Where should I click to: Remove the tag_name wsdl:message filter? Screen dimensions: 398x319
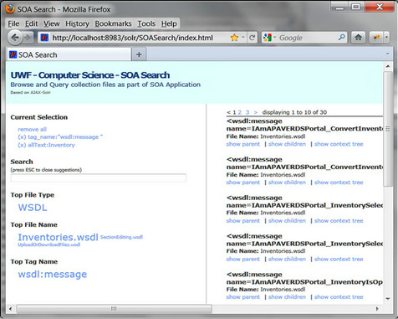tap(60, 137)
